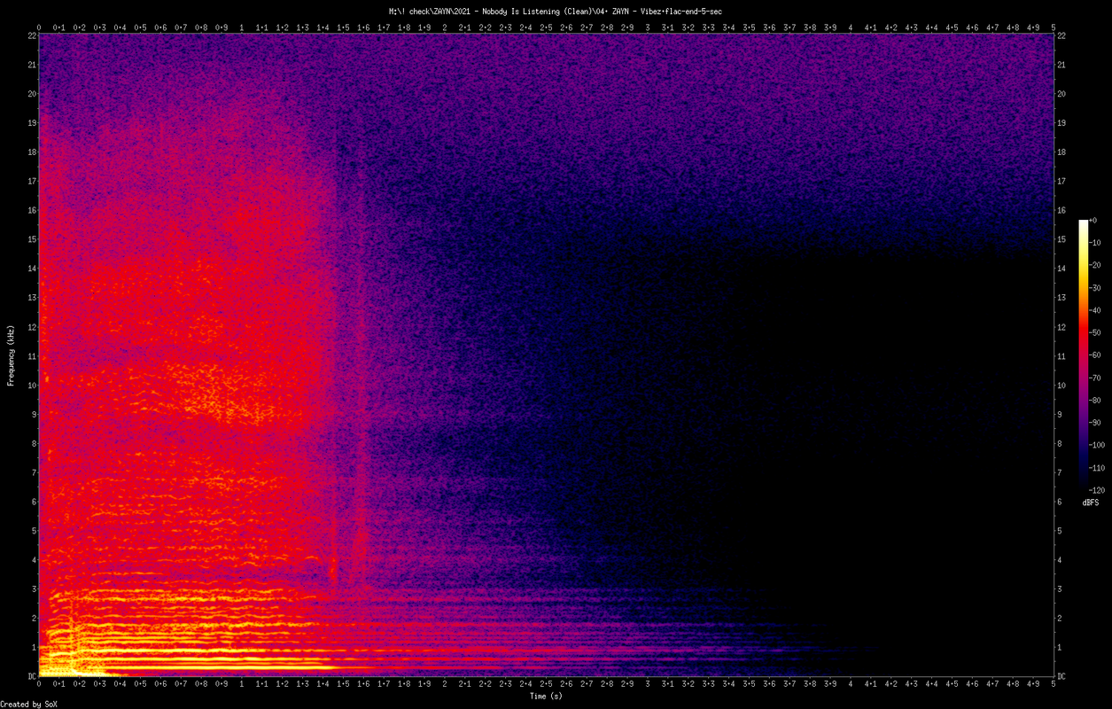Click the '-60' value on the dBFS legend

point(1094,355)
